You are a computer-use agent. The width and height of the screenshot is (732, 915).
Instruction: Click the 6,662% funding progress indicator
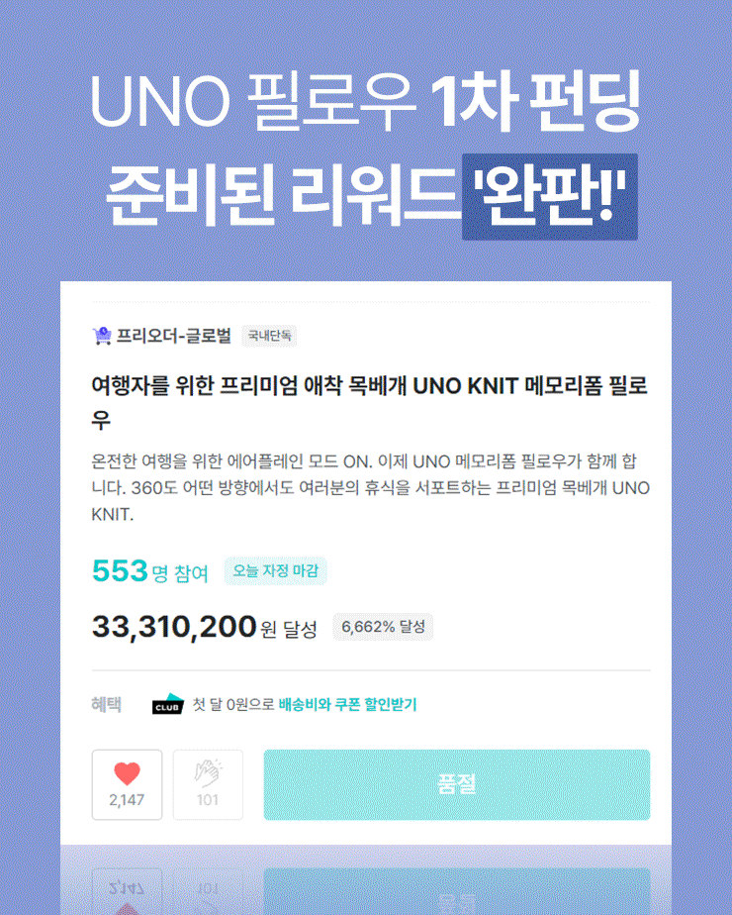[382, 628]
